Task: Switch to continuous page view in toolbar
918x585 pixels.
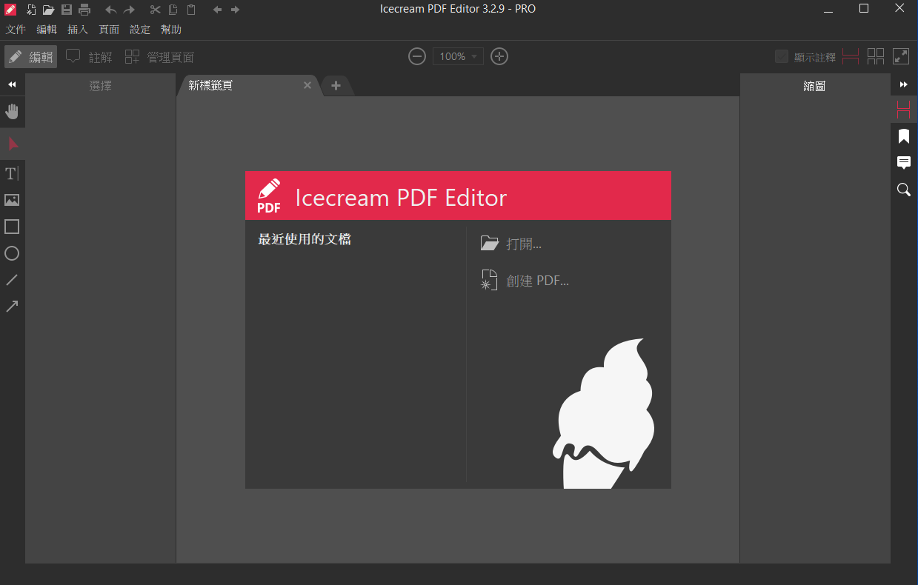Action: coord(851,56)
